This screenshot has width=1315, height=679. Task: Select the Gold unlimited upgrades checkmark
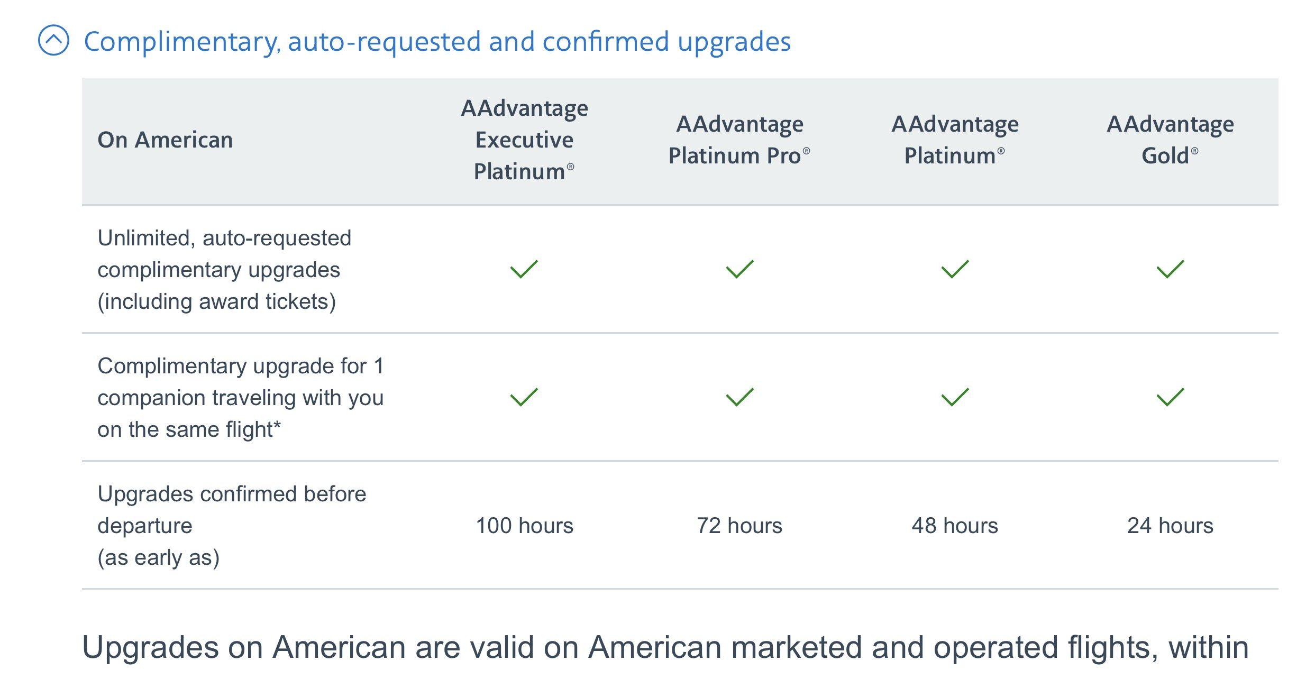[1170, 269]
